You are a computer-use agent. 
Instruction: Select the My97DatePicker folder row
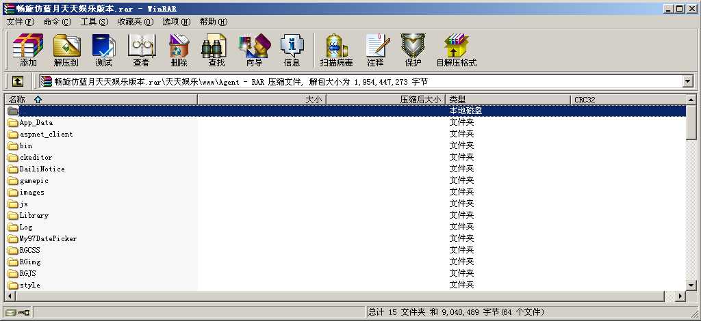pyautogui.click(x=345, y=238)
